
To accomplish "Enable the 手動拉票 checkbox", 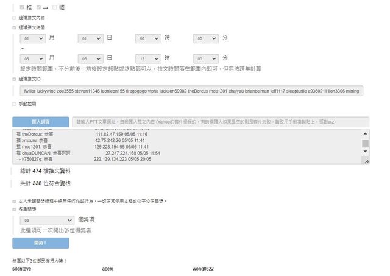I will tap(15, 104).
